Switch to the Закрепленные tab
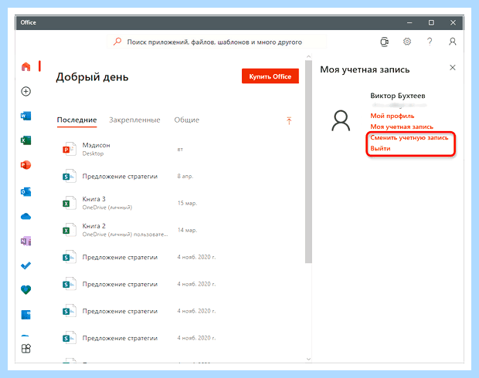 click(134, 120)
